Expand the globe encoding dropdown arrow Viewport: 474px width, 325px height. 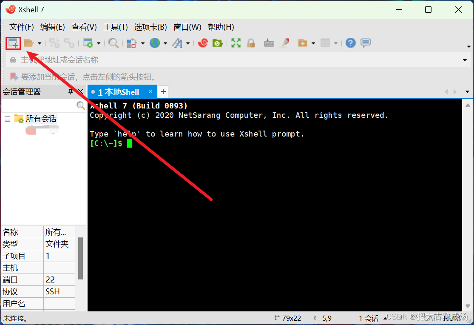(165, 43)
